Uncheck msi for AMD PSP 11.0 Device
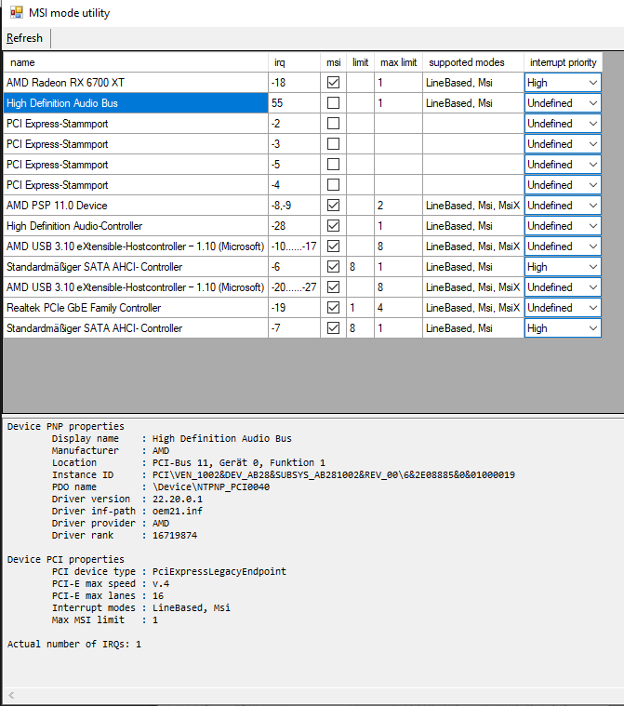Viewport: 624px width, 706px height. click(x=333, y=206)
